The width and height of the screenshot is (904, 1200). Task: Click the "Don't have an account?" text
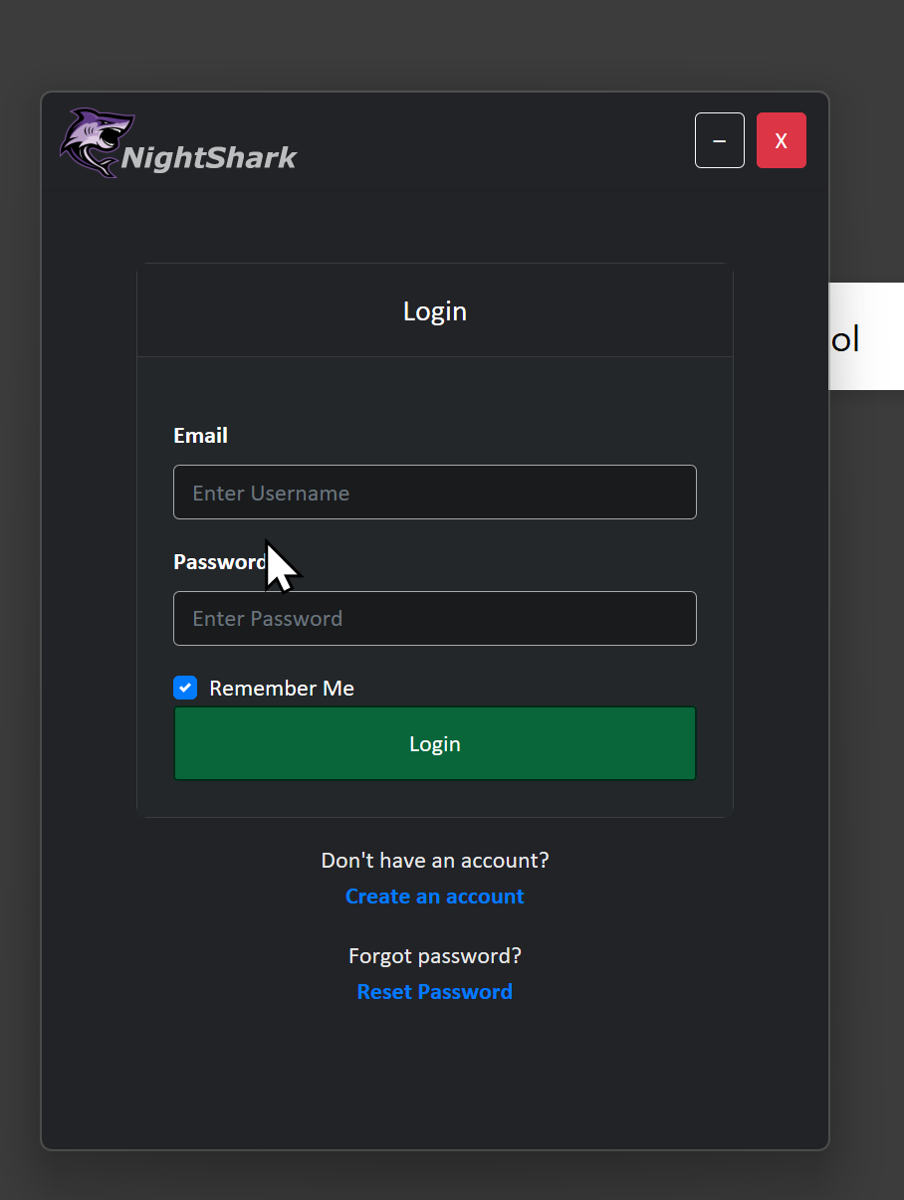(x=435, y=860)
